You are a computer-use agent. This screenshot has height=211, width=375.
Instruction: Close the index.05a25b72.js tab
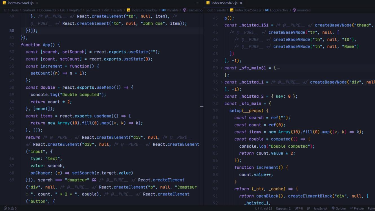(x=241, y=3)
